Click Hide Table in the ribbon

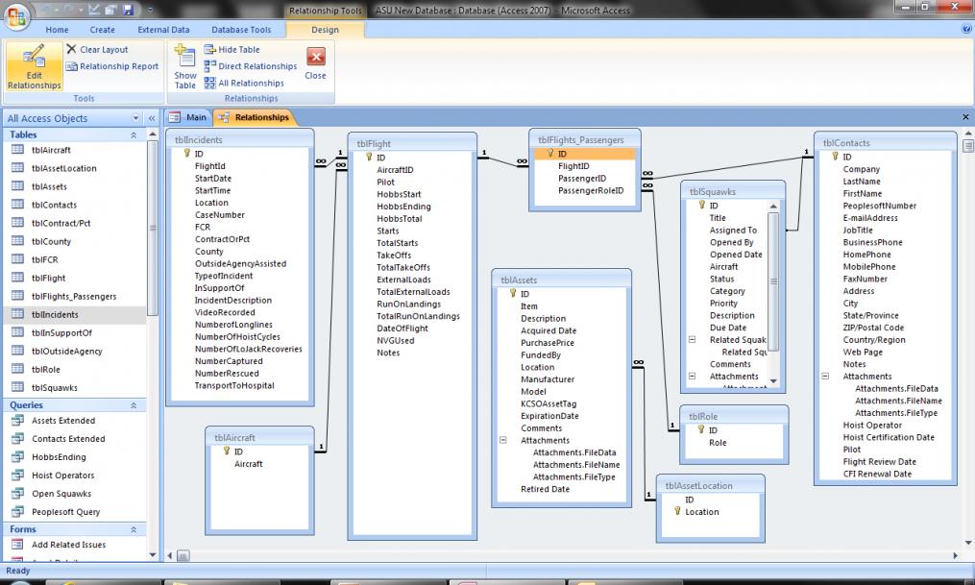coord(232,50)
